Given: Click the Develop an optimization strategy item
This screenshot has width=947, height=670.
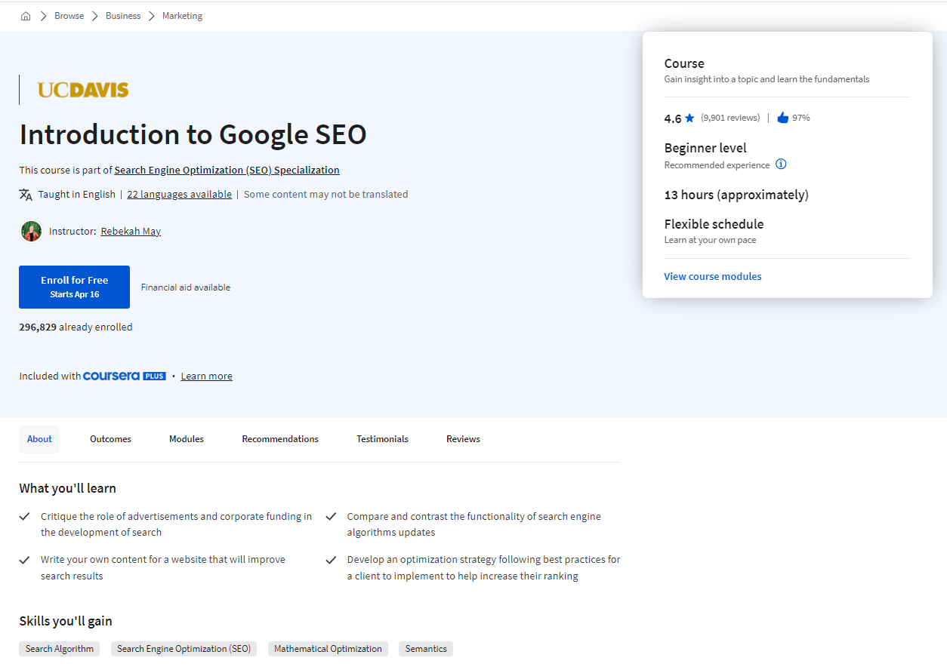Looking at the screenshot, I should pyautogui.click(x=484, y=568).
